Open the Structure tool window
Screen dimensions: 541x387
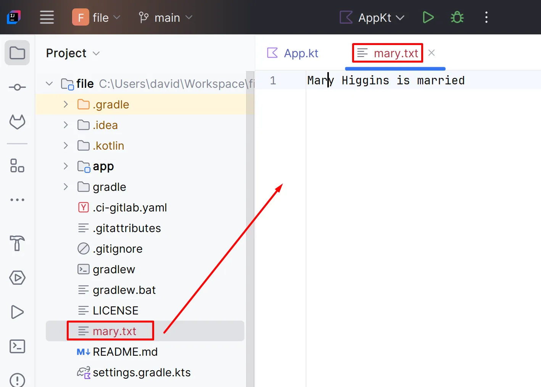[x=17, y=166]
